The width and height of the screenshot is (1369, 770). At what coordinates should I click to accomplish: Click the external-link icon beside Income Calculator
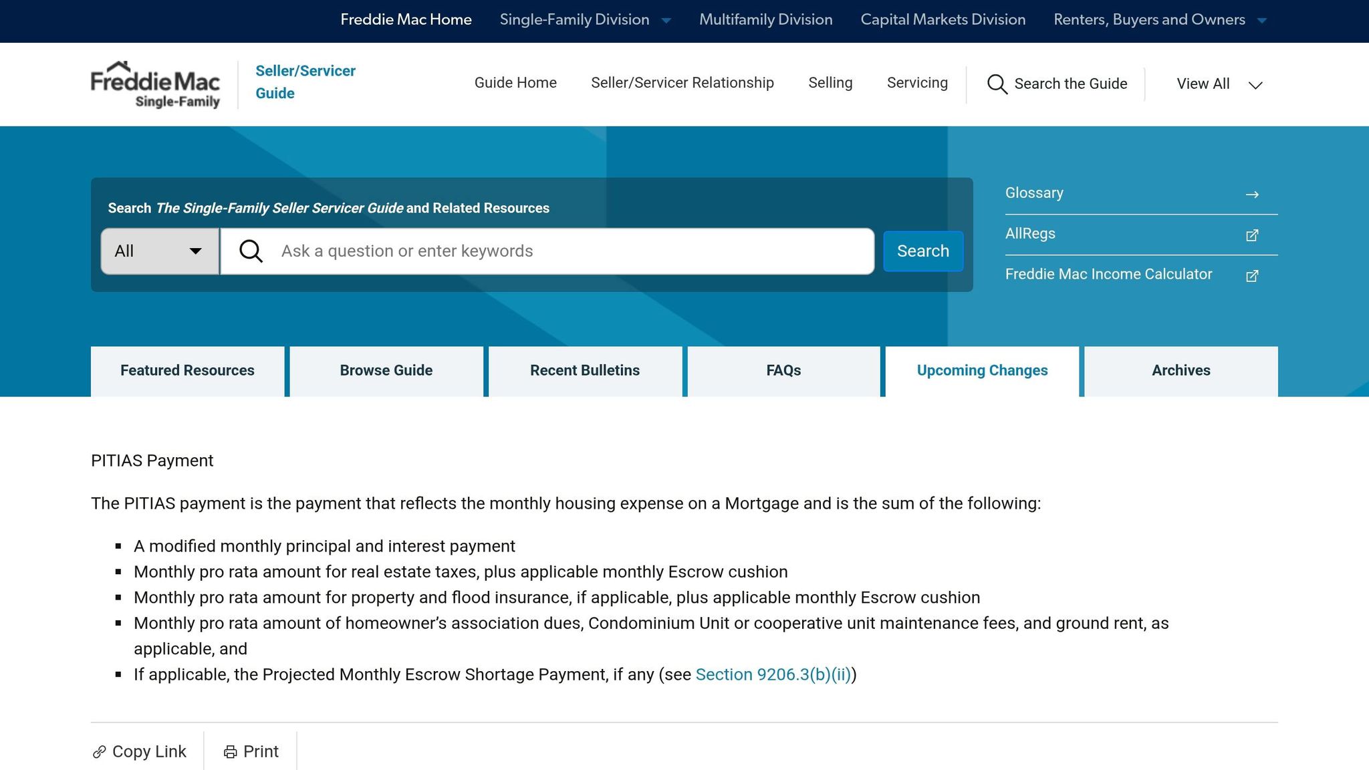pos(1252,276)
